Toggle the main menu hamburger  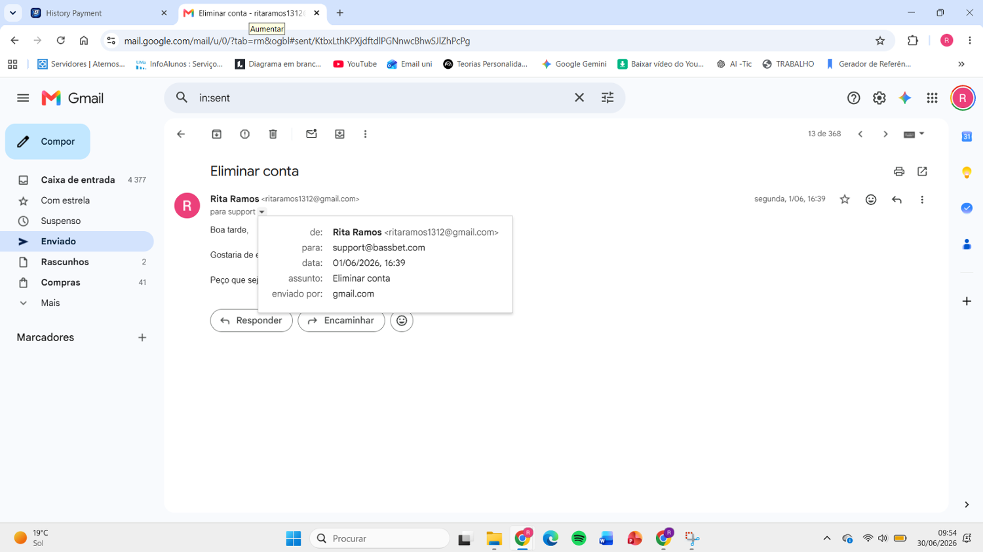(23, 98)
